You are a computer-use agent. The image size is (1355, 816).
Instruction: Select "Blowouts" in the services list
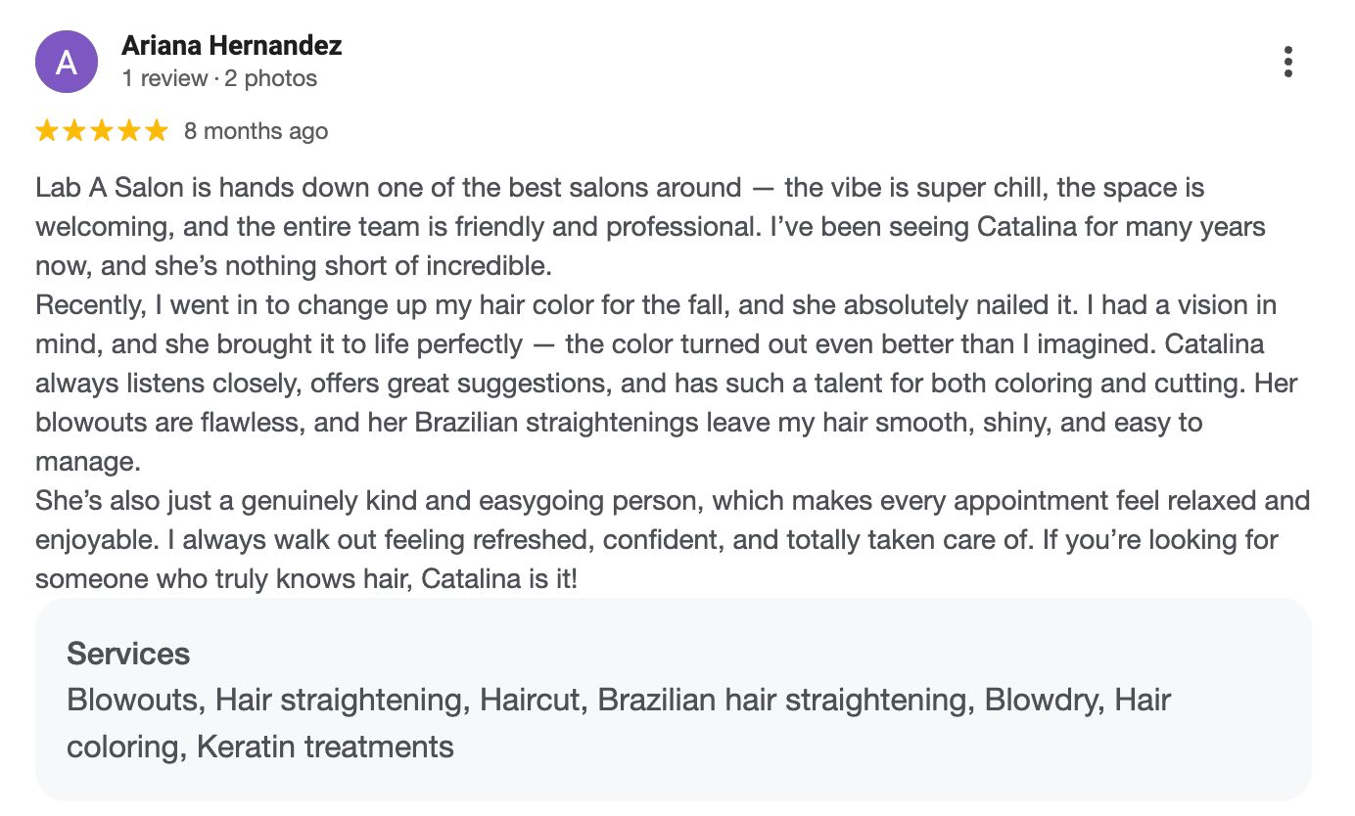point(133,700)
